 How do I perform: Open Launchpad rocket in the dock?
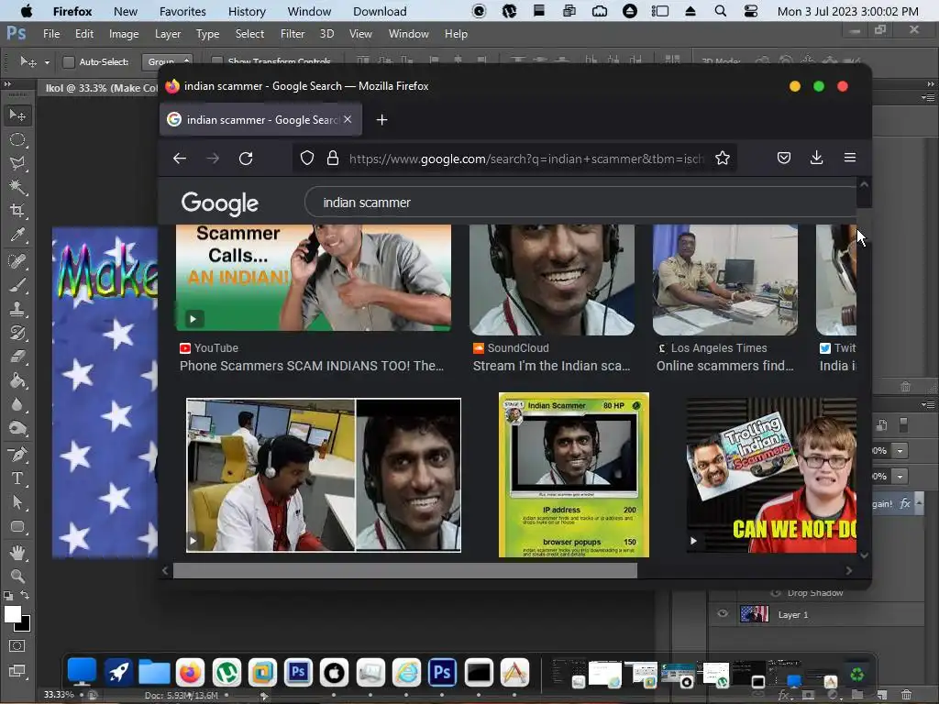click(x=118, y=673)
